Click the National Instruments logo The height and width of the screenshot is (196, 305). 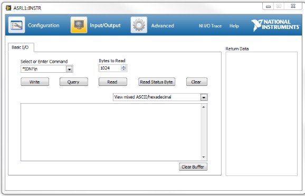coord(275,25)
